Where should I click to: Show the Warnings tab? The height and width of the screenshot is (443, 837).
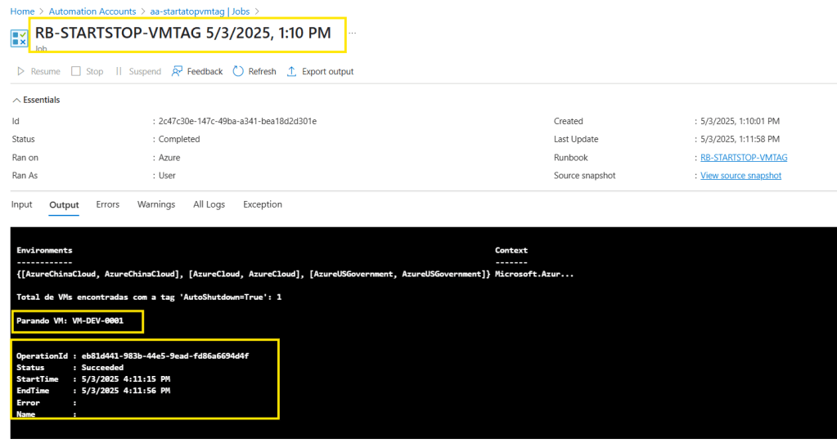point(156,204)
